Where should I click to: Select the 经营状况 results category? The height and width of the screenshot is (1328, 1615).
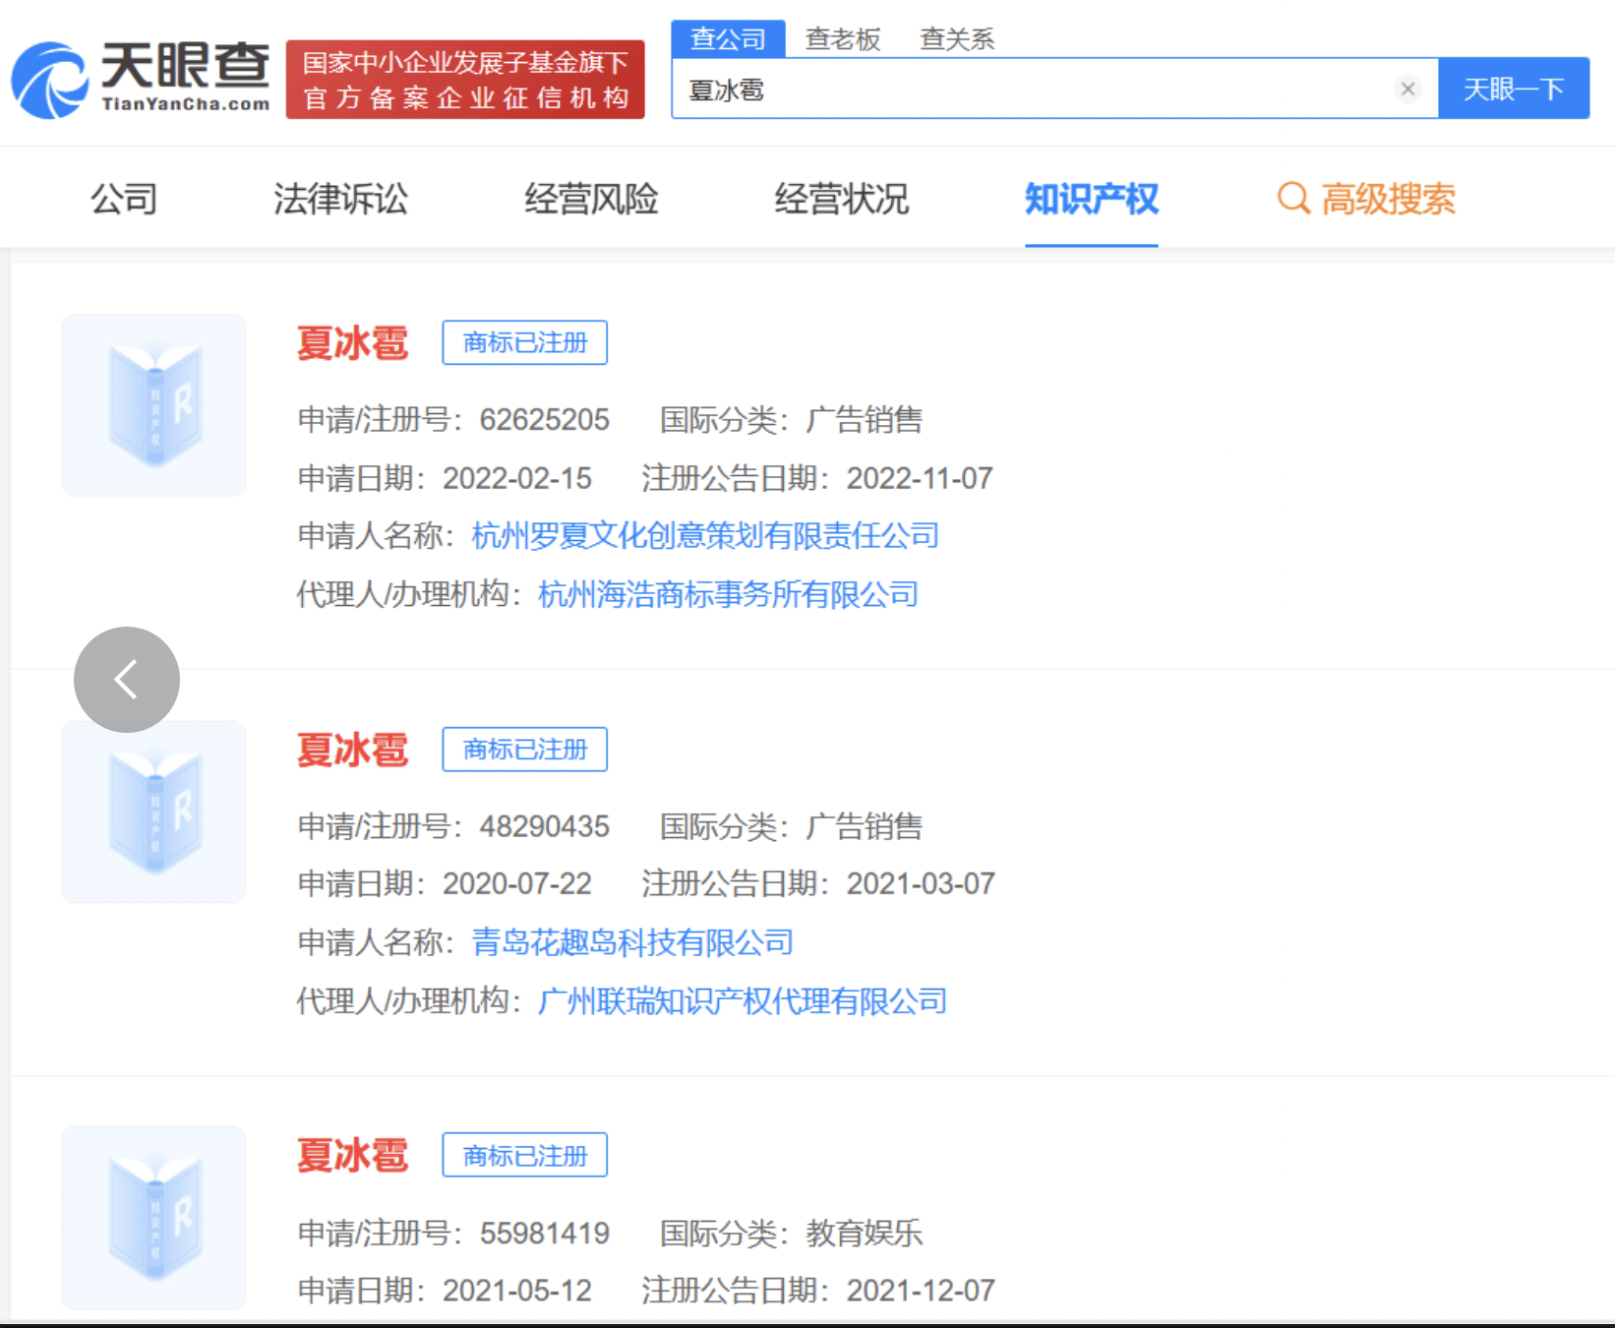coord(841,199)
